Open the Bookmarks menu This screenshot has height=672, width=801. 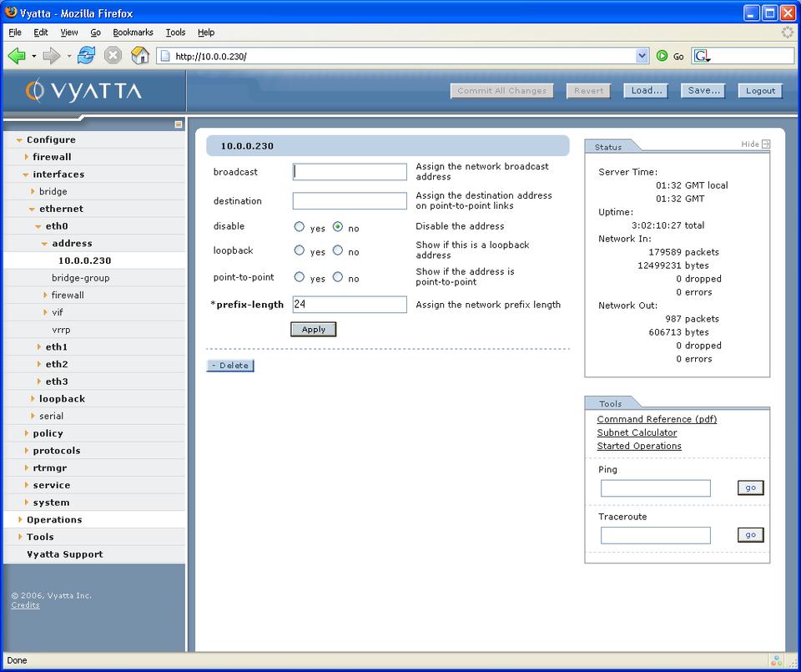[133, 33]
